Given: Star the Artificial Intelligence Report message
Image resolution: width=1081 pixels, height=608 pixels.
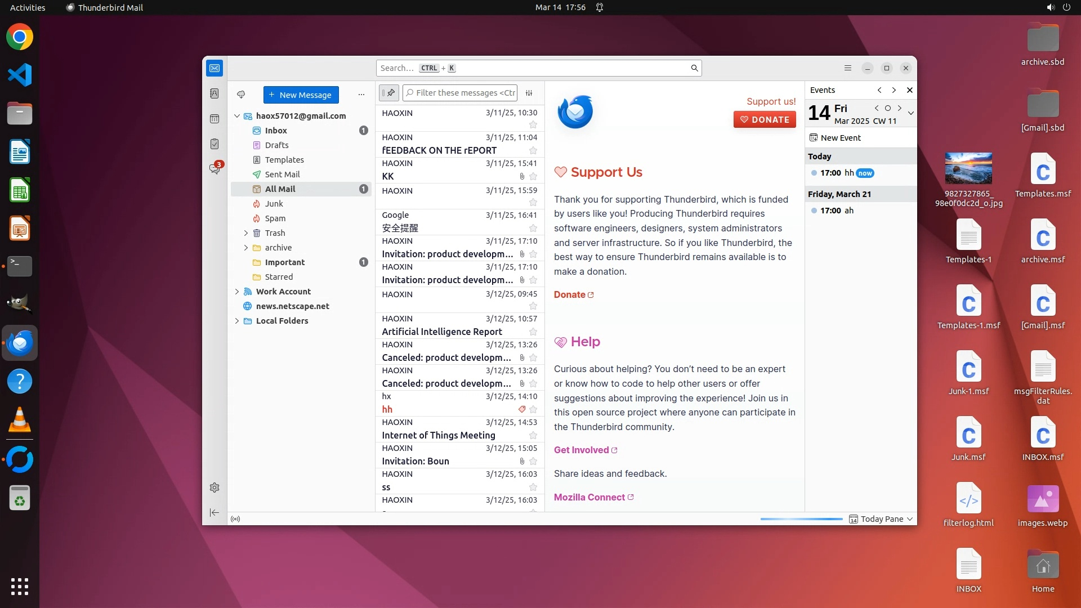Looking at the screenshot, I should pyautogui.click(x=533, y=332).
